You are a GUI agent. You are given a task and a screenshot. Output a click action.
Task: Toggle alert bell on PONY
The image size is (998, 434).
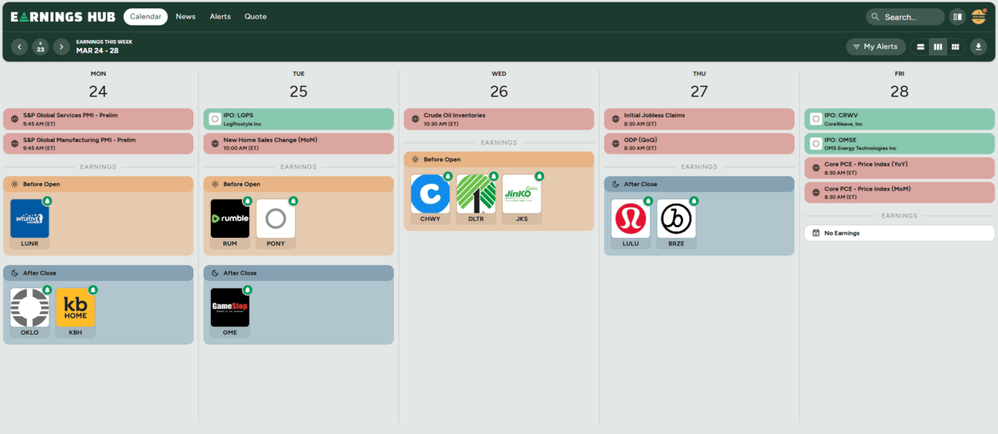[293, 201]
